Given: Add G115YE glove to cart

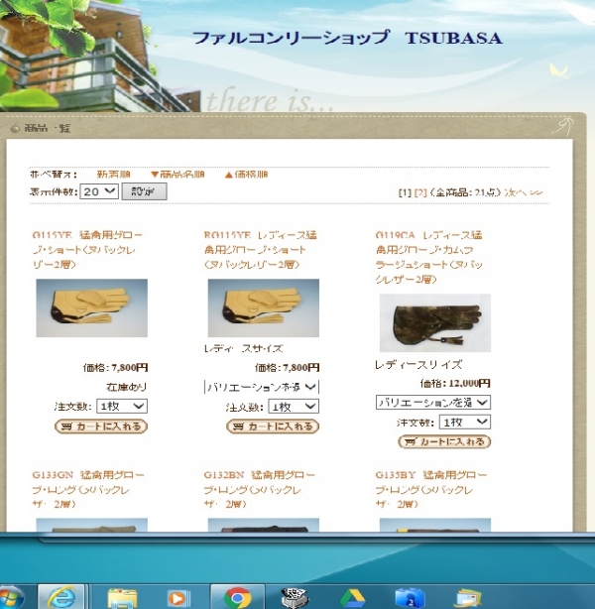Looking at the screenshot, I should click(101, 426).
